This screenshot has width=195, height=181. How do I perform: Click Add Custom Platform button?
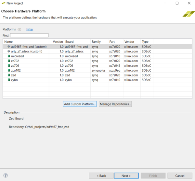coord(80,104)
